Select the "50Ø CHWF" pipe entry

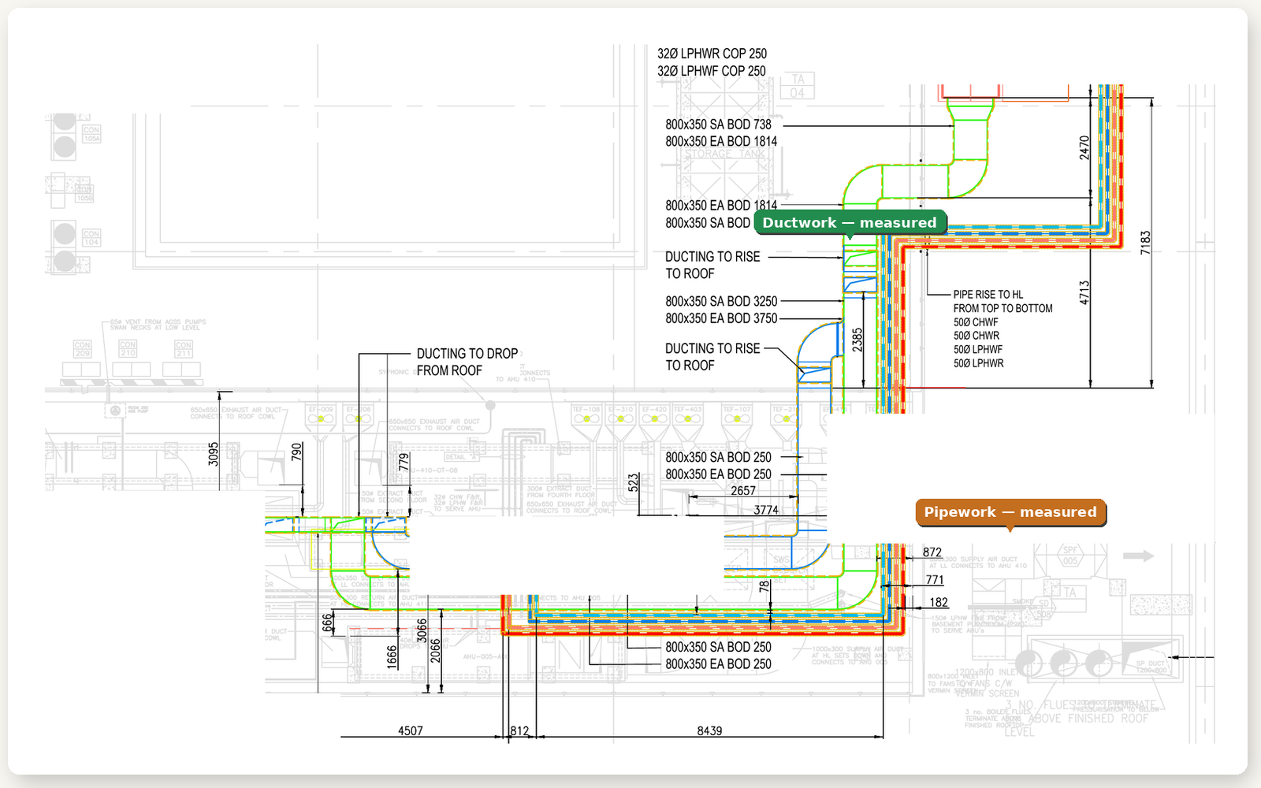[976, 322]
